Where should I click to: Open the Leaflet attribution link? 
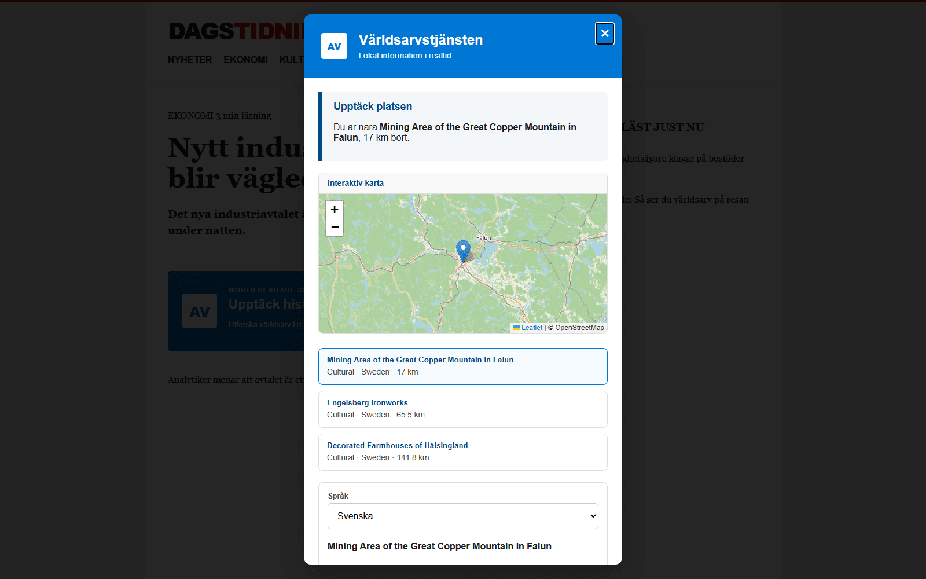(527, 328)
